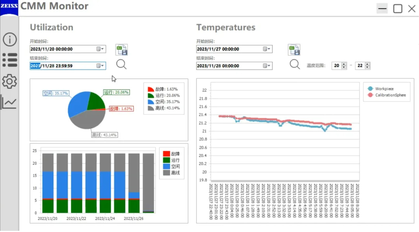Screen dimensions: 419x232
Task: Click pie label 故障: 1.63% beside pie
Action: [121, 109]
